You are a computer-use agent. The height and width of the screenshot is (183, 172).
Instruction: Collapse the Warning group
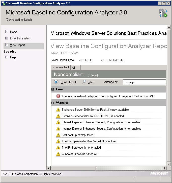(53, 103)
